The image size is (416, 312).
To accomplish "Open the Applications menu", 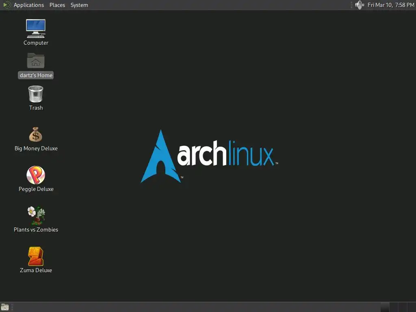I will click(29, 5).
